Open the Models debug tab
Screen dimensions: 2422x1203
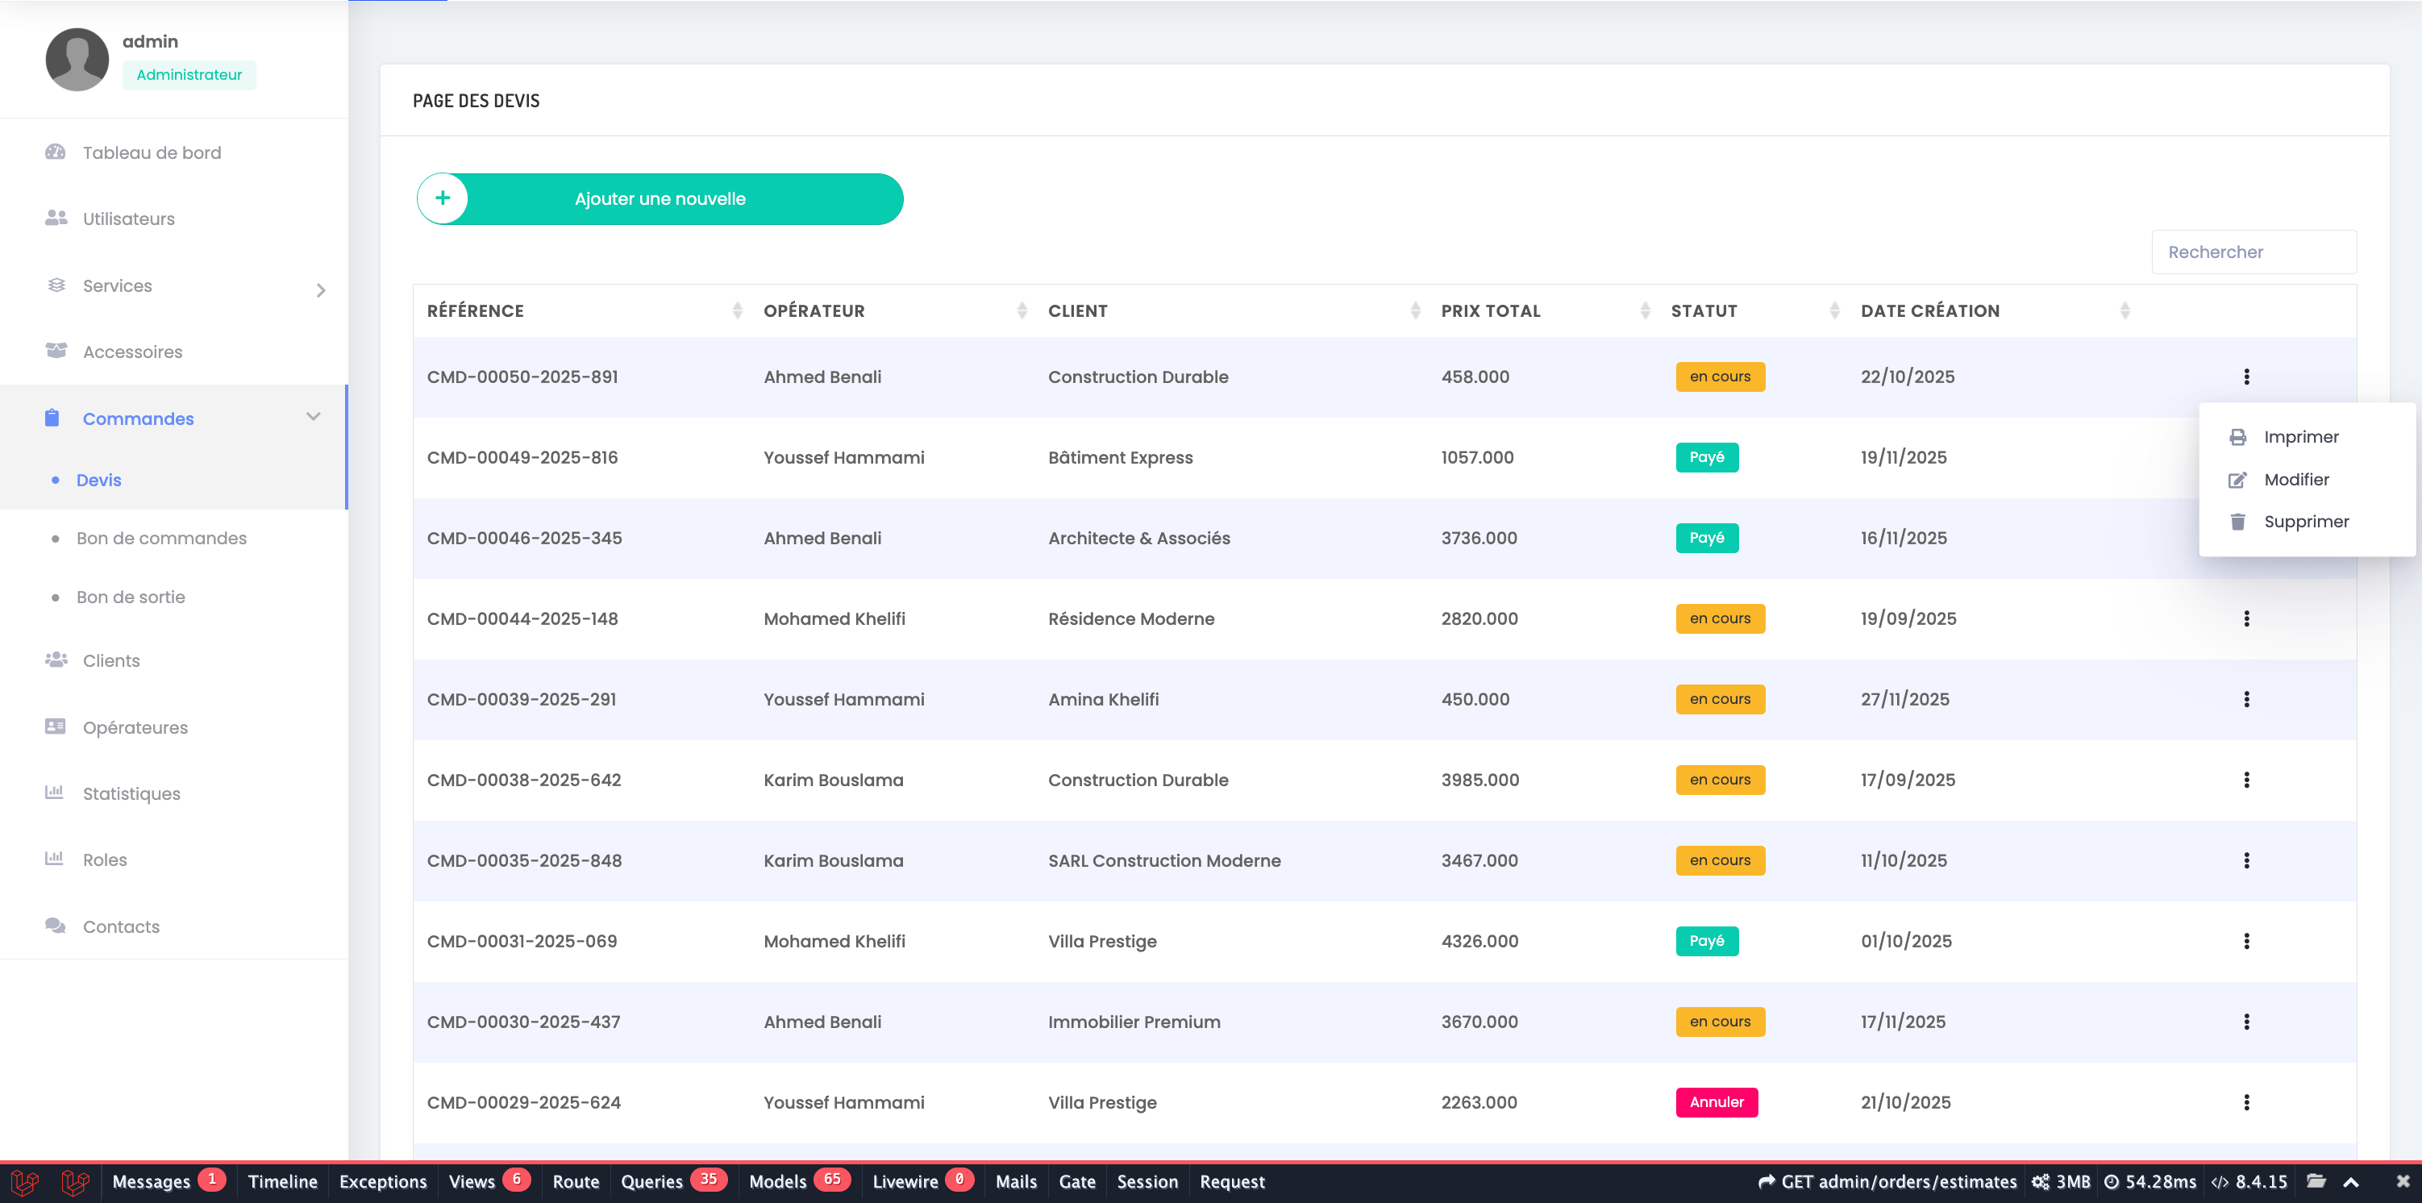tap(798, 1181)
